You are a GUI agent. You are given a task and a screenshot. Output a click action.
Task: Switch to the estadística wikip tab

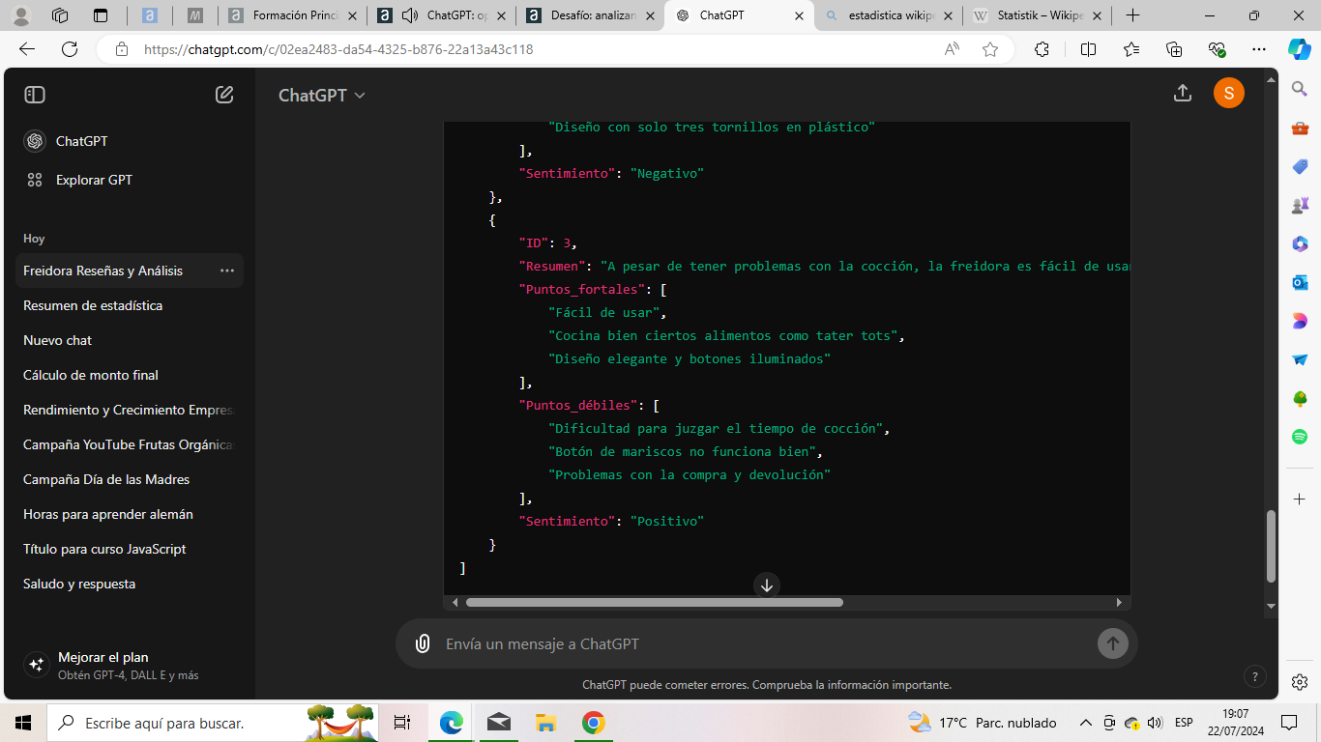[x=888, y=15]
